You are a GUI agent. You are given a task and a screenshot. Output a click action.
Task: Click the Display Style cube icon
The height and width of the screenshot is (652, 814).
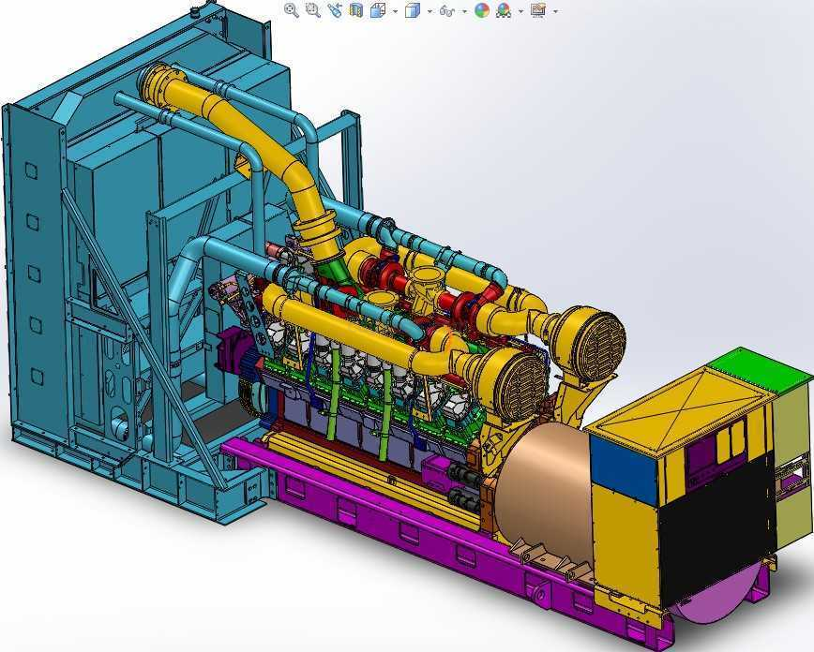coord(412,10)
